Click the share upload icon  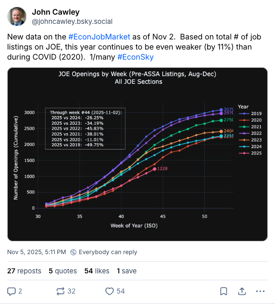[x=242, y=291]
